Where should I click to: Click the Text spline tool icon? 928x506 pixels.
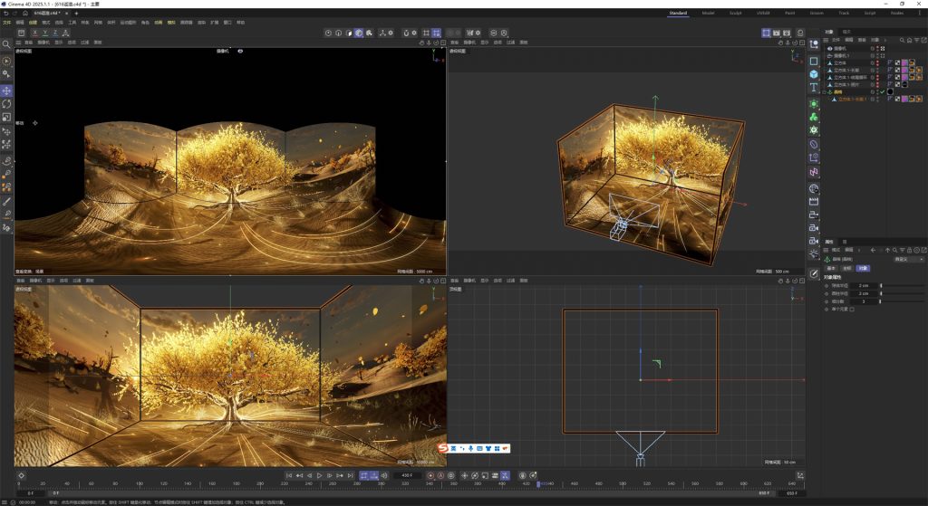[x=814, y=88]
